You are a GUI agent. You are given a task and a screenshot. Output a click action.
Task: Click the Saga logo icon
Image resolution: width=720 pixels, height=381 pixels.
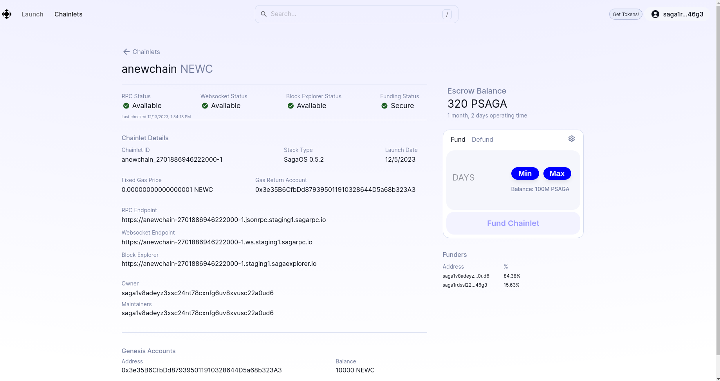(x=7, y=14)
